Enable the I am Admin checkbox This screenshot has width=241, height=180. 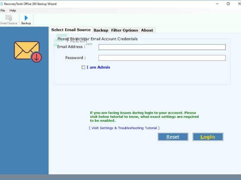pyautogui.click(x=83, y=67)
